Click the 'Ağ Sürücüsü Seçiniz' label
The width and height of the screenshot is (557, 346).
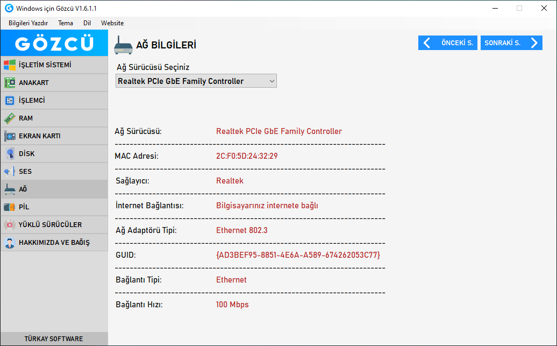(x=153, y=67)
